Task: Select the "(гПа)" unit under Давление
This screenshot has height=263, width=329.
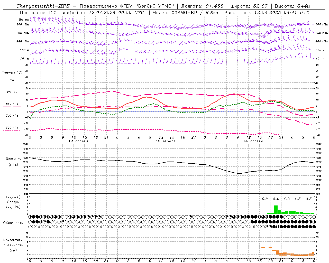Action: click(x=13, y=165)
